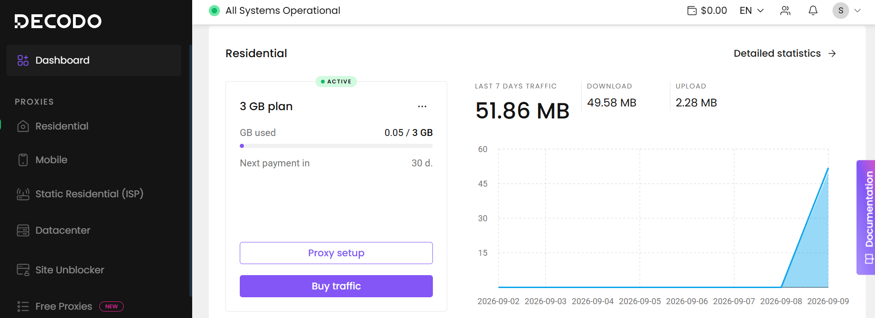The height and width of the screenshot is (318, 875).
Task: Click the Decodo logo
Action: (58, 21)
